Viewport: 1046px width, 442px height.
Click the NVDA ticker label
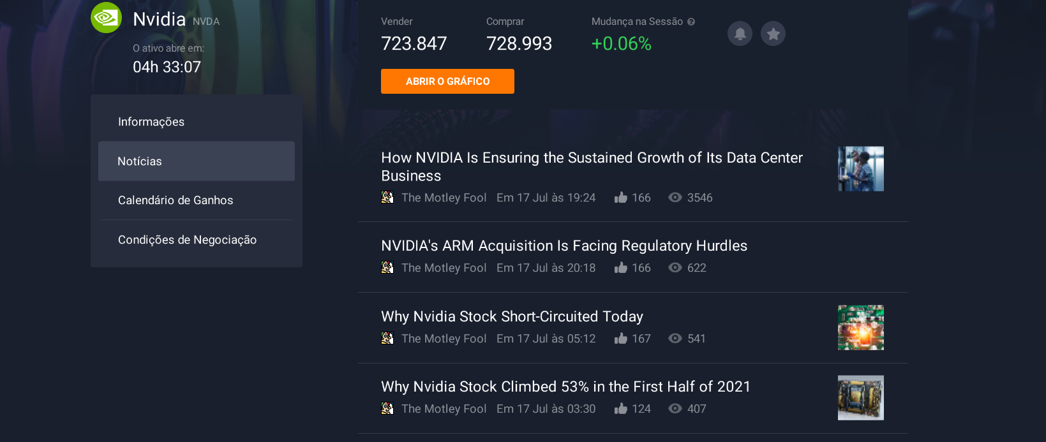[x=206, y=22]
